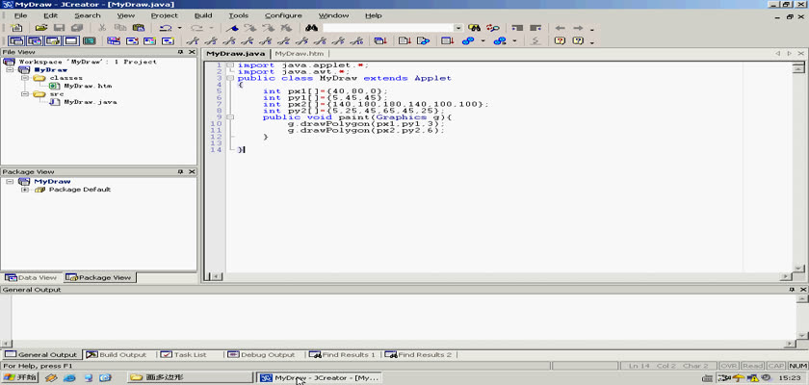Open the Find Results 1 tab
The width and height of the screenshot is (809, 385).
pos(343,354)
